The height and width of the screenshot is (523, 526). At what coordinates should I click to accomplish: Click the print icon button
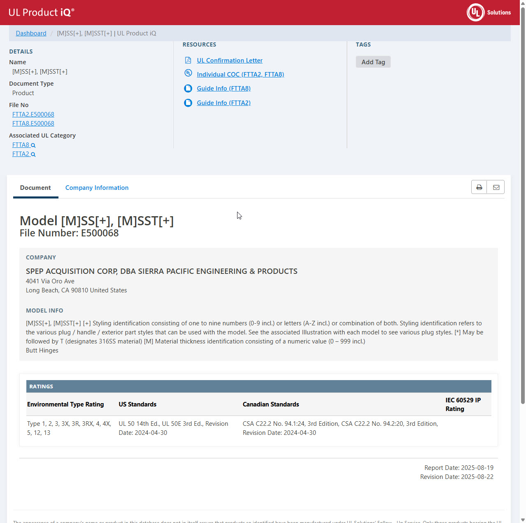[479, 187]
